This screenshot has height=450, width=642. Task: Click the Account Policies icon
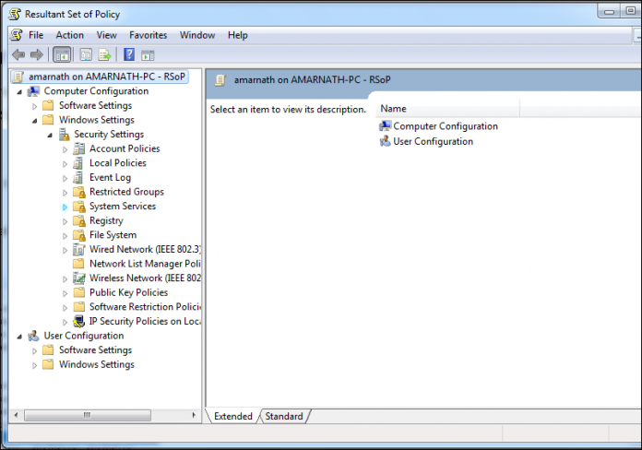pyautogui.click(x=78, y=148)
